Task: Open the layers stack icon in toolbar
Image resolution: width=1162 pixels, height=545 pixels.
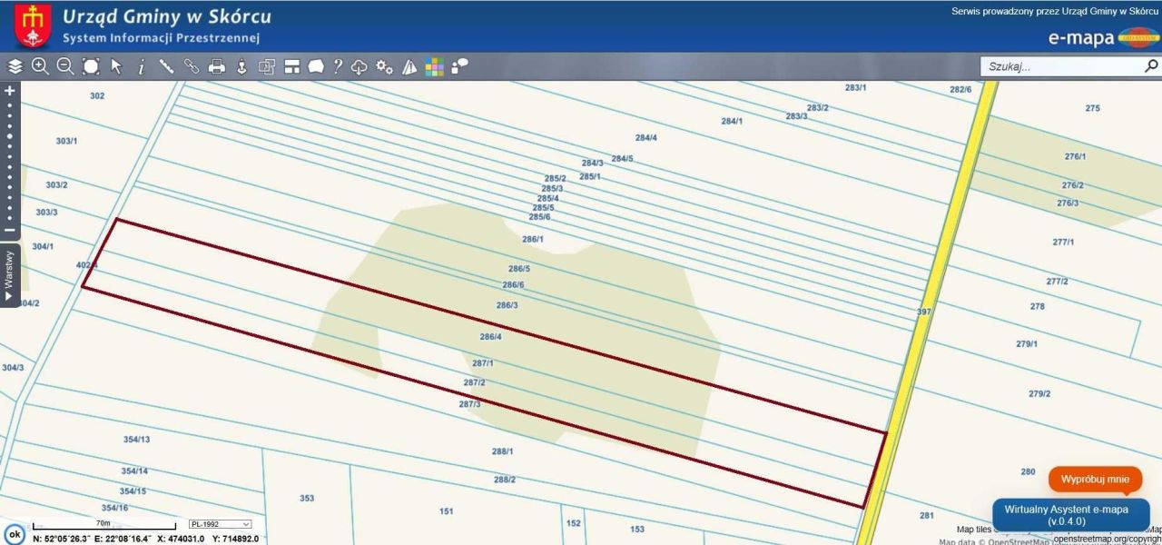Action: [15, 66]
